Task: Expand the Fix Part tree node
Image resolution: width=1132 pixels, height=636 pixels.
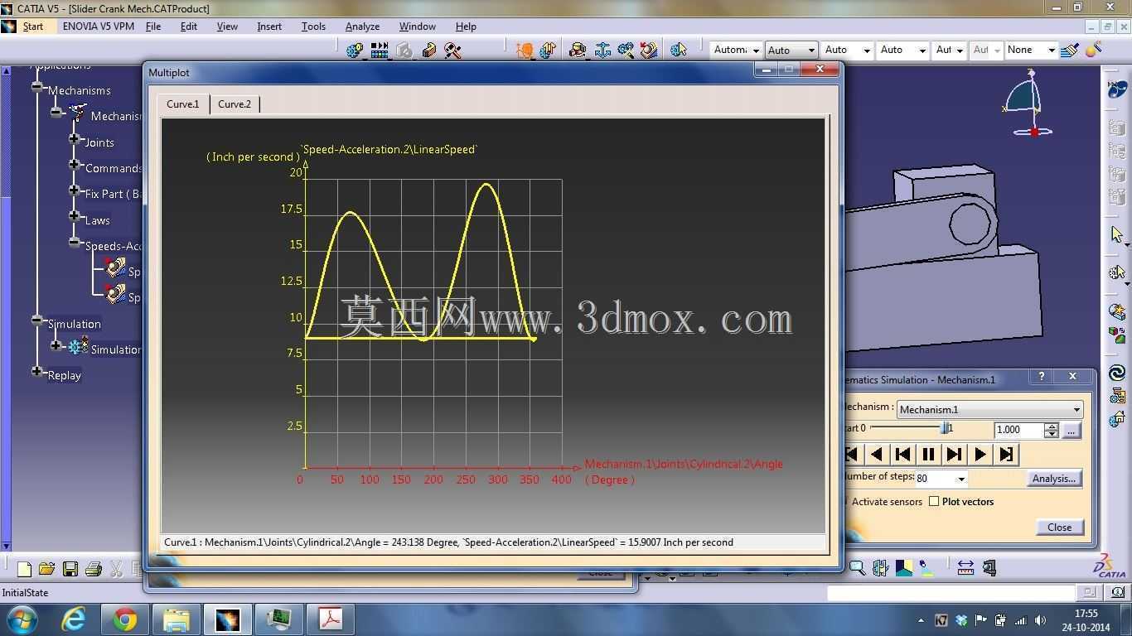Action: 75,190
